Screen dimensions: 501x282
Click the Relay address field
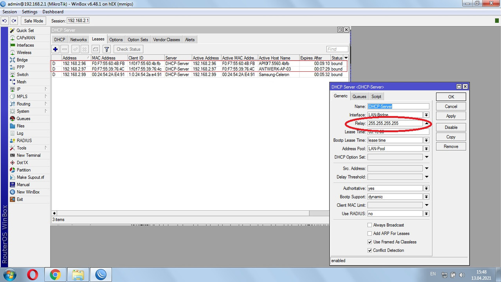pos(395,123)
